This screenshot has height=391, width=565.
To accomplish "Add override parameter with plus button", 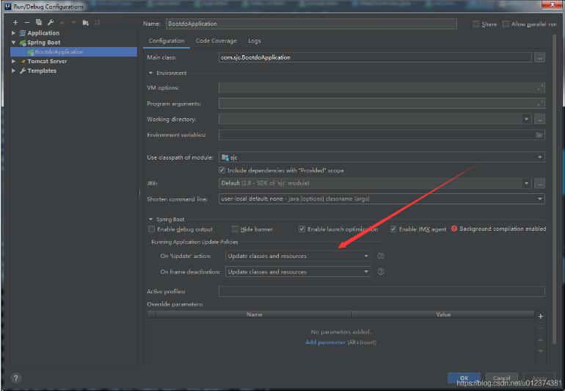I will coord(541,316).
